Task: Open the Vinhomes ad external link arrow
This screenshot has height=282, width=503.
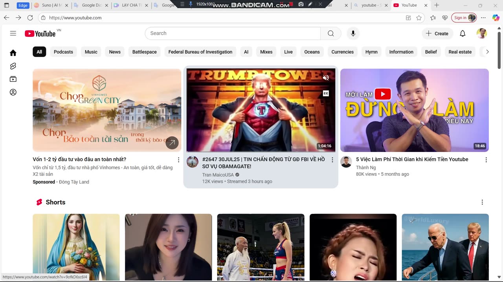Action: [172, 143]
